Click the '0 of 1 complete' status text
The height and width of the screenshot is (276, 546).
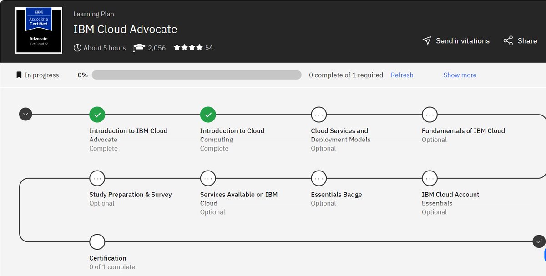(112, 267)
